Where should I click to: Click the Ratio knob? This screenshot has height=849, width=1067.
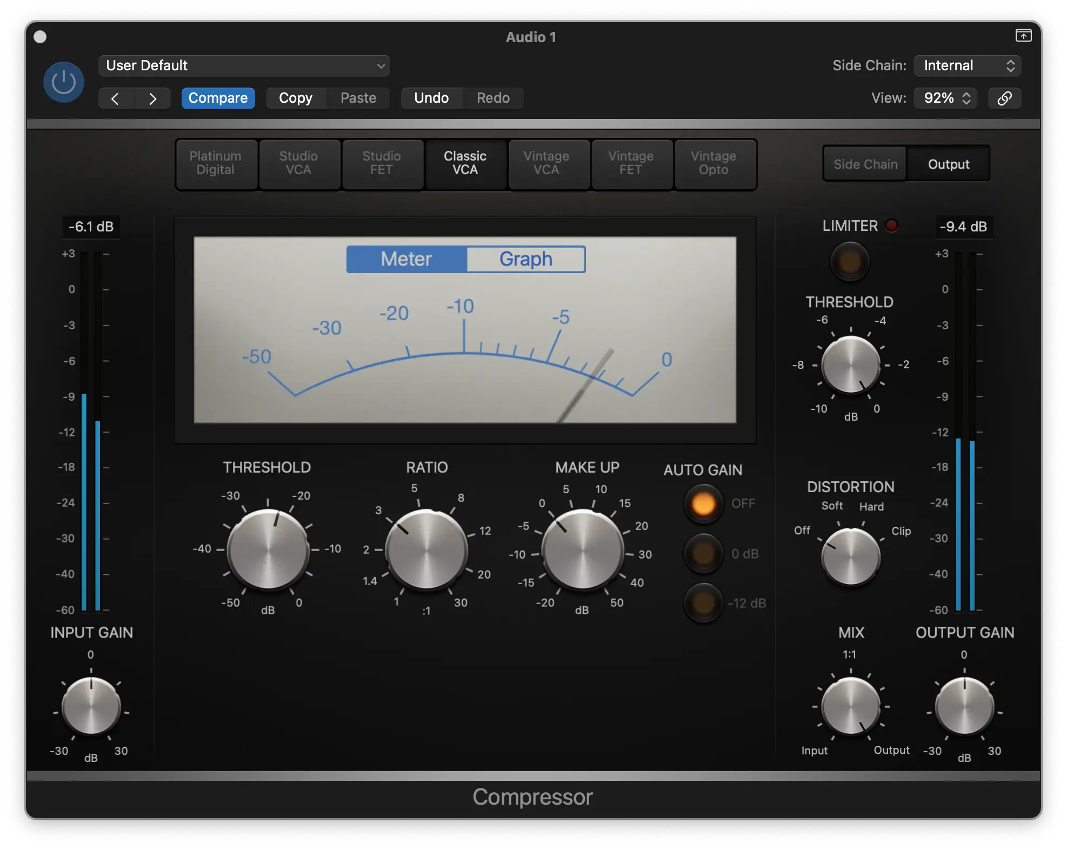click(426, 549)
